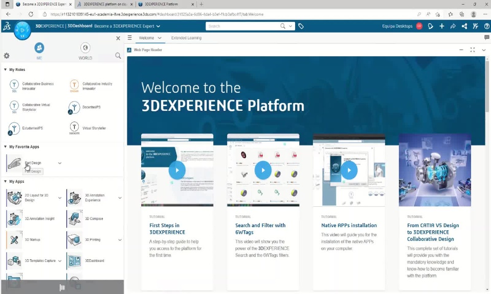Expand 2D Layout for 3D Design chevron
Image resolution: width=491 pixels, height=294 pixels.
(x=60, y=198)
